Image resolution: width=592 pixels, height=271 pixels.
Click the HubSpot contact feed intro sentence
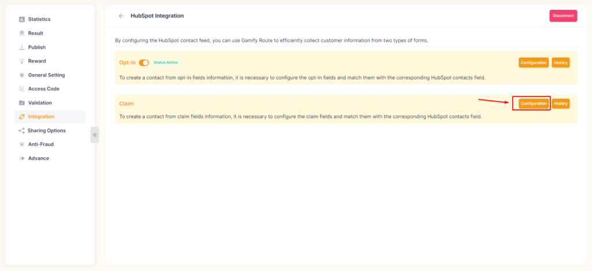(x=272, y=40)
